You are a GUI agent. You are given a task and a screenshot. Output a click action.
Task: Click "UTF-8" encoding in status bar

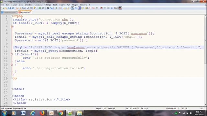(x=185, y=108)
